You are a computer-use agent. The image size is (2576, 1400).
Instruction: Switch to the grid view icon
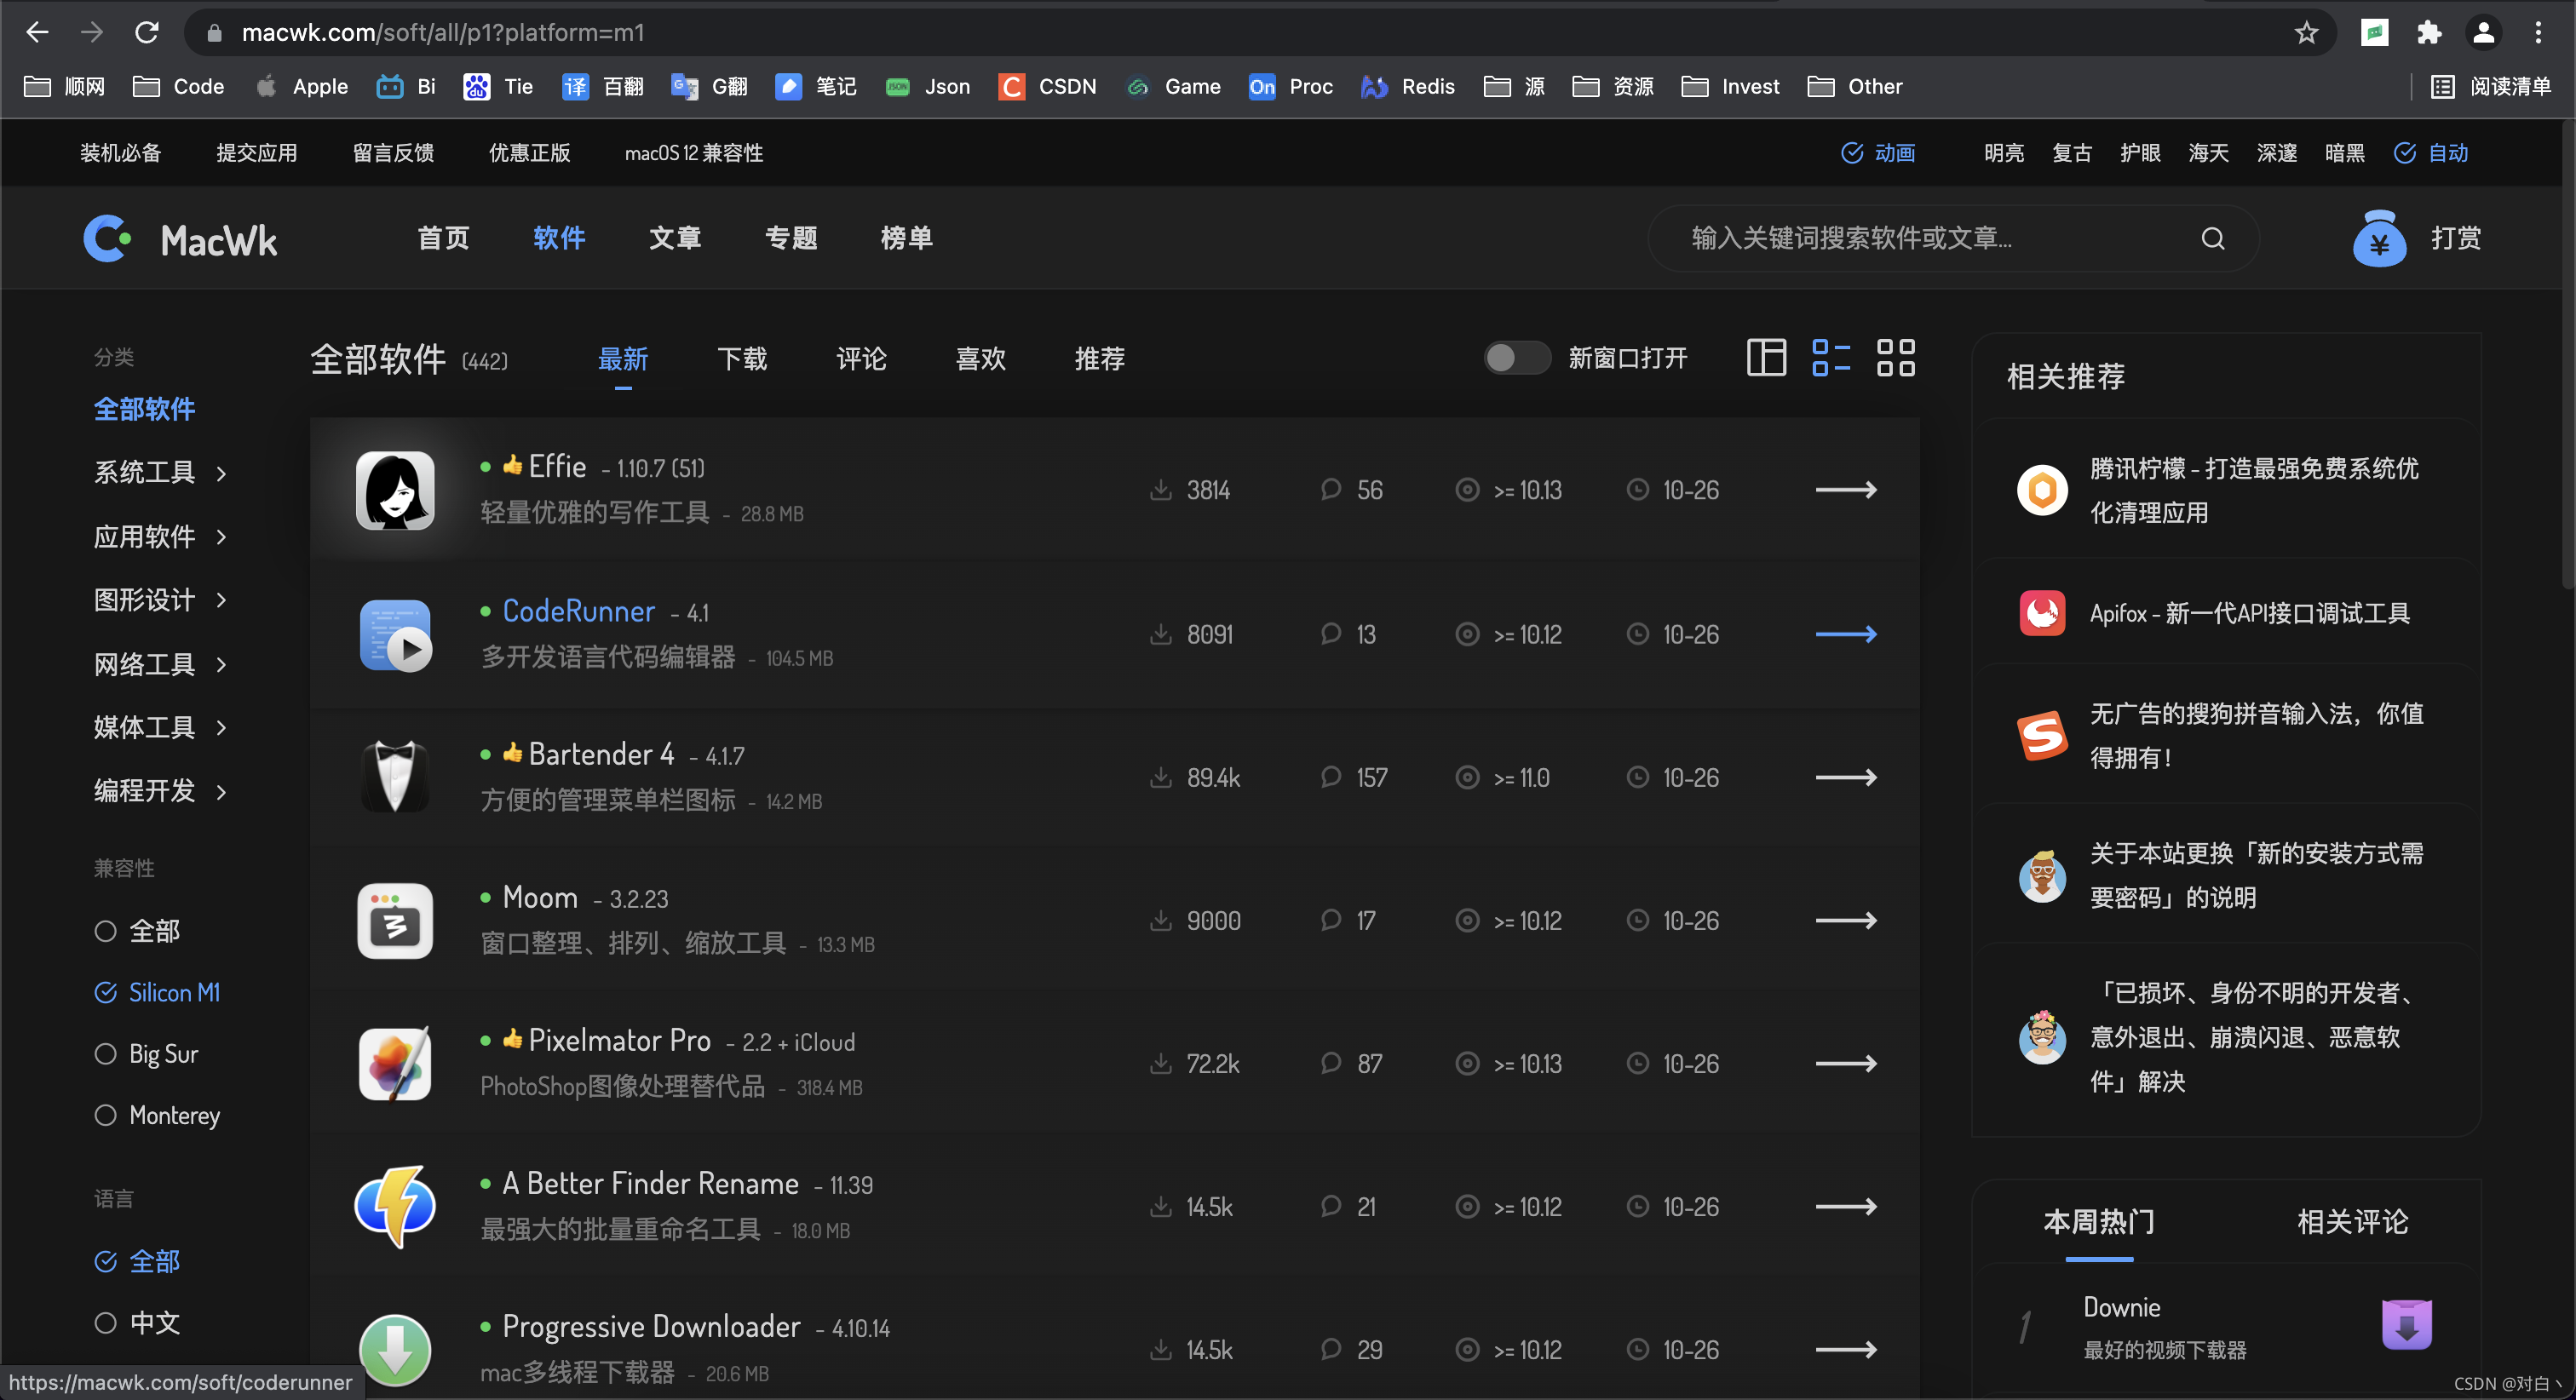click(1895, 358)
